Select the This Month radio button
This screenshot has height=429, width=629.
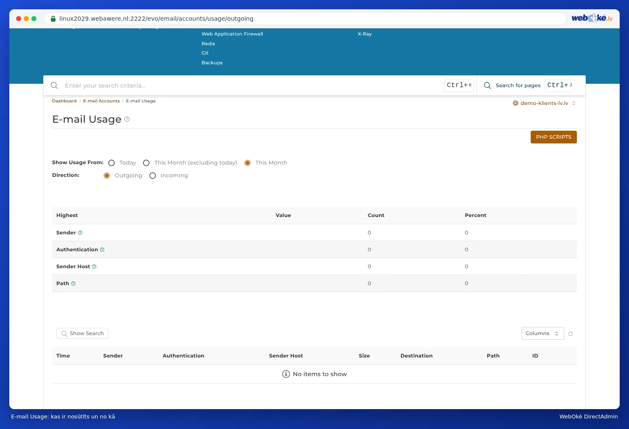[x=248, y=163]
